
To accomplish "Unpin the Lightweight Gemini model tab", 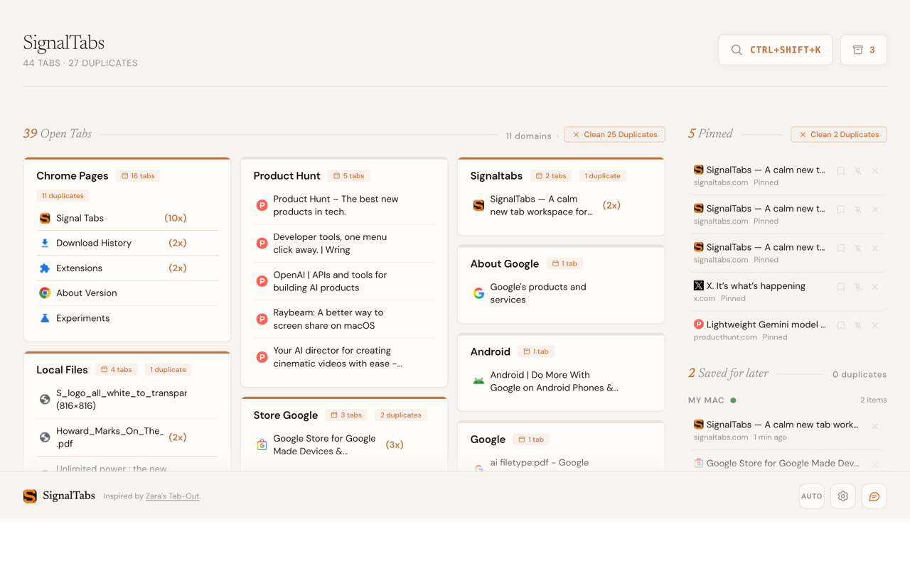I will click(x=858, y=325).
